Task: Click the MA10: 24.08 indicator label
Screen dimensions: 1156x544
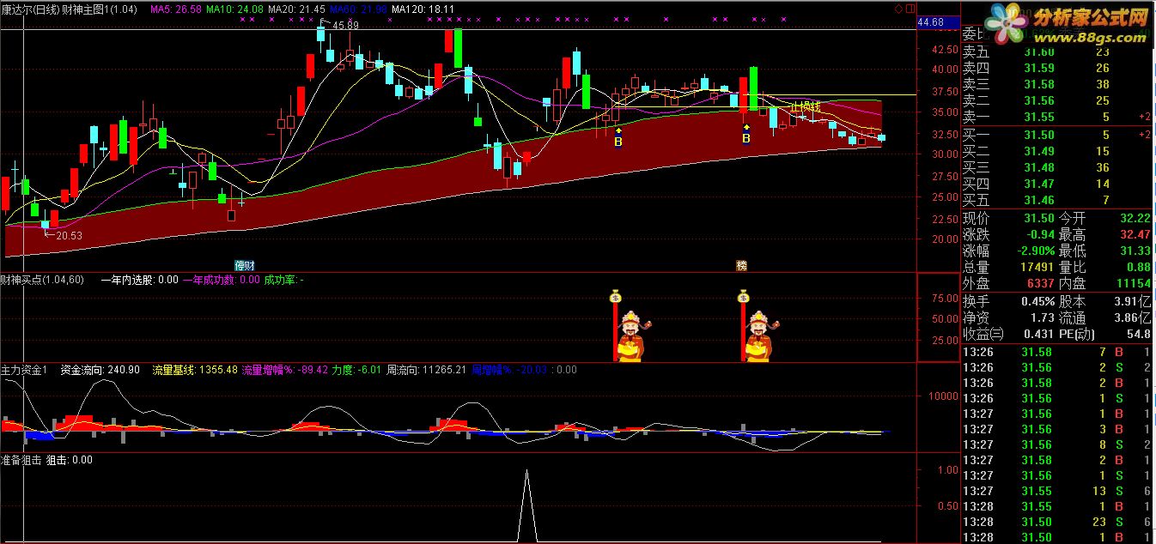Action: 234,8
